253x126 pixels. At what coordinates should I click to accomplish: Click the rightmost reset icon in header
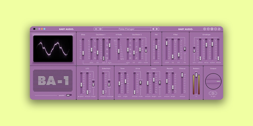pos(219,29)
